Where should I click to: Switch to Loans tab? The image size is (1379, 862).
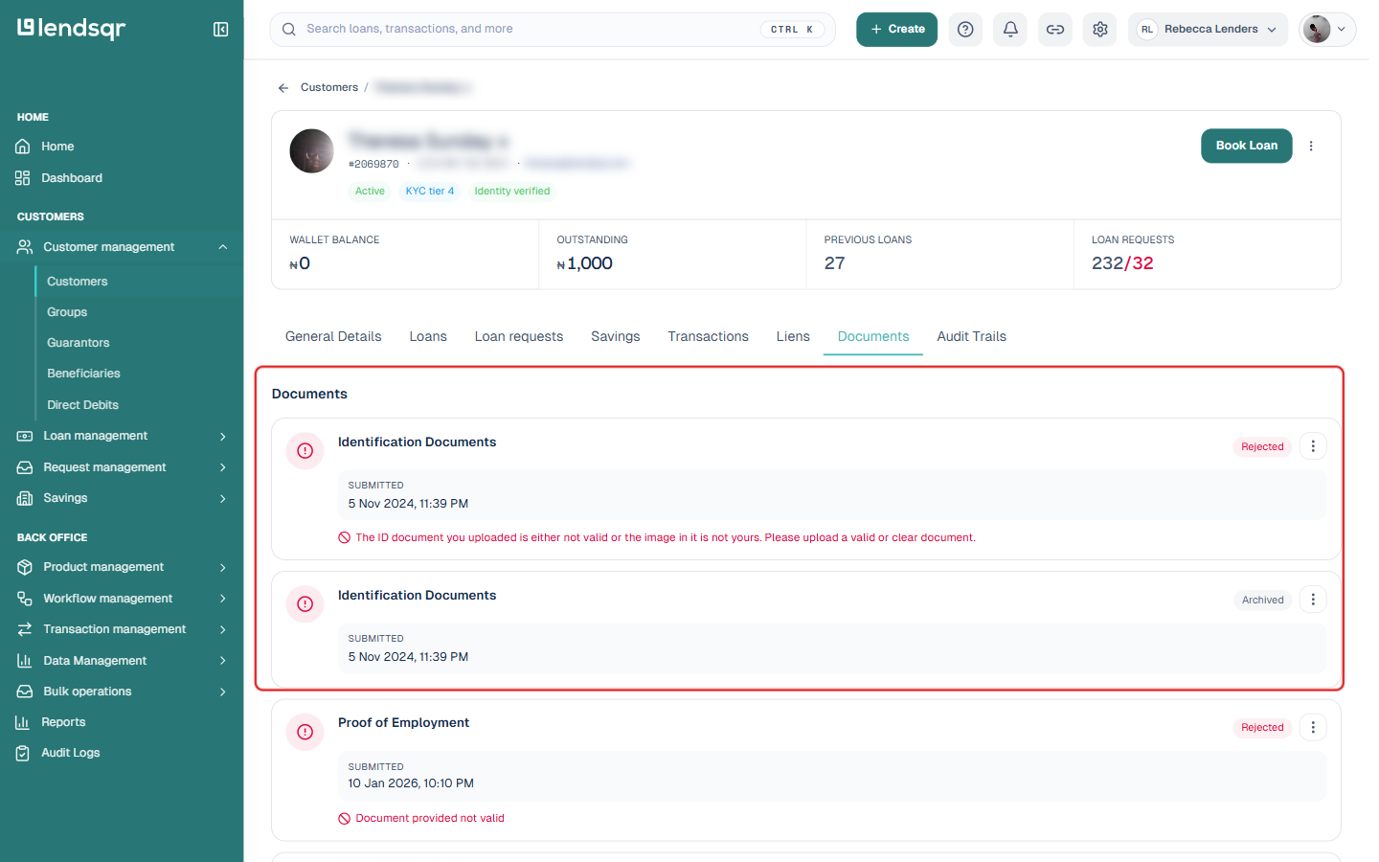[x=428, y=336]
